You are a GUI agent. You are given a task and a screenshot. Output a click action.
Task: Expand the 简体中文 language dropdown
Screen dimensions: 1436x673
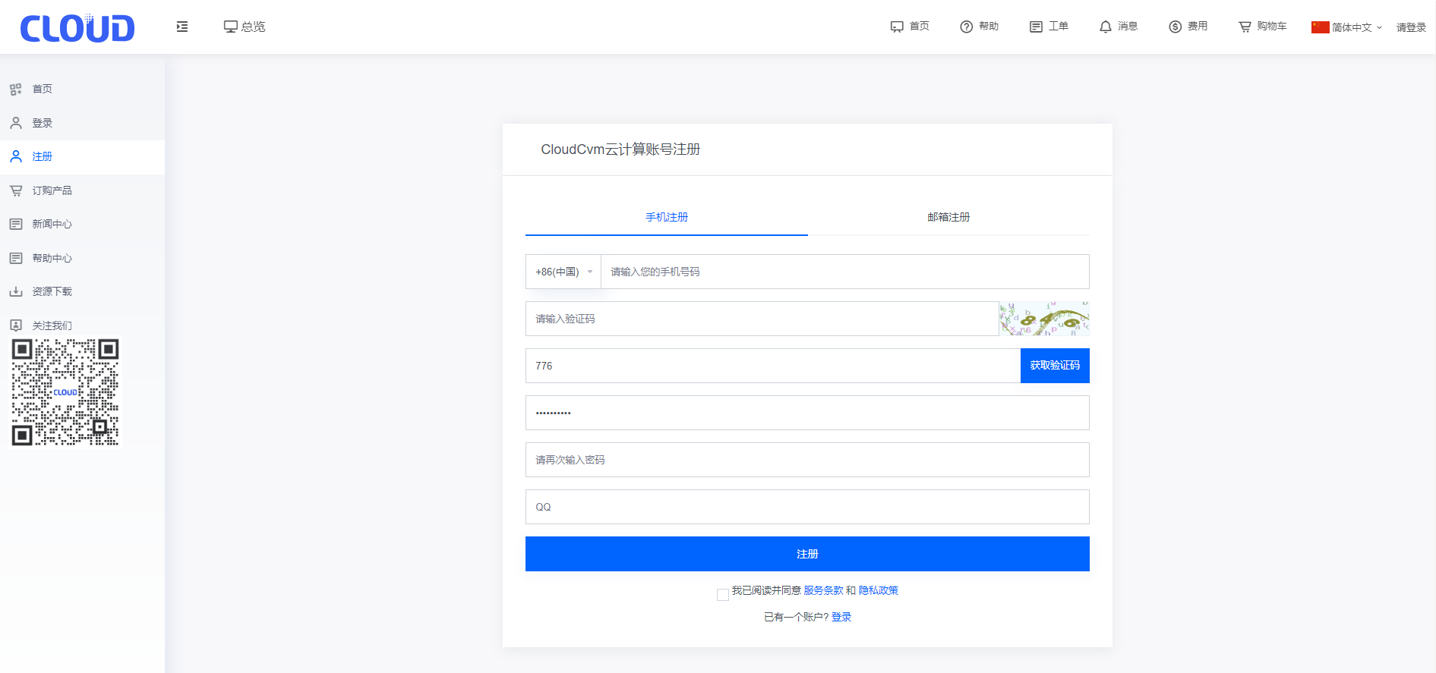point(1357,27)
